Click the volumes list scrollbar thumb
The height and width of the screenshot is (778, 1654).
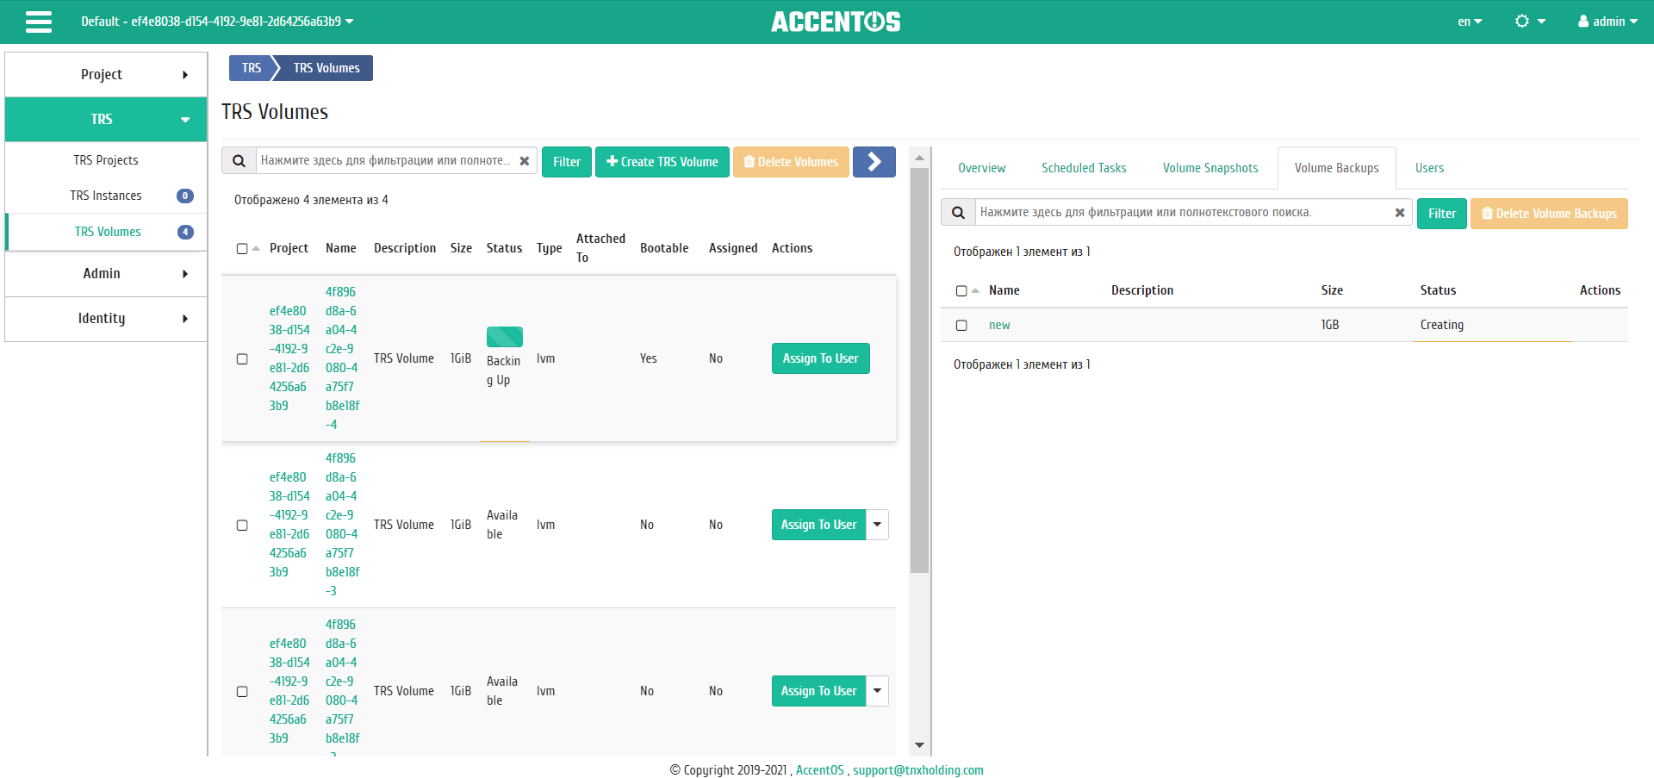coord(919,370)
